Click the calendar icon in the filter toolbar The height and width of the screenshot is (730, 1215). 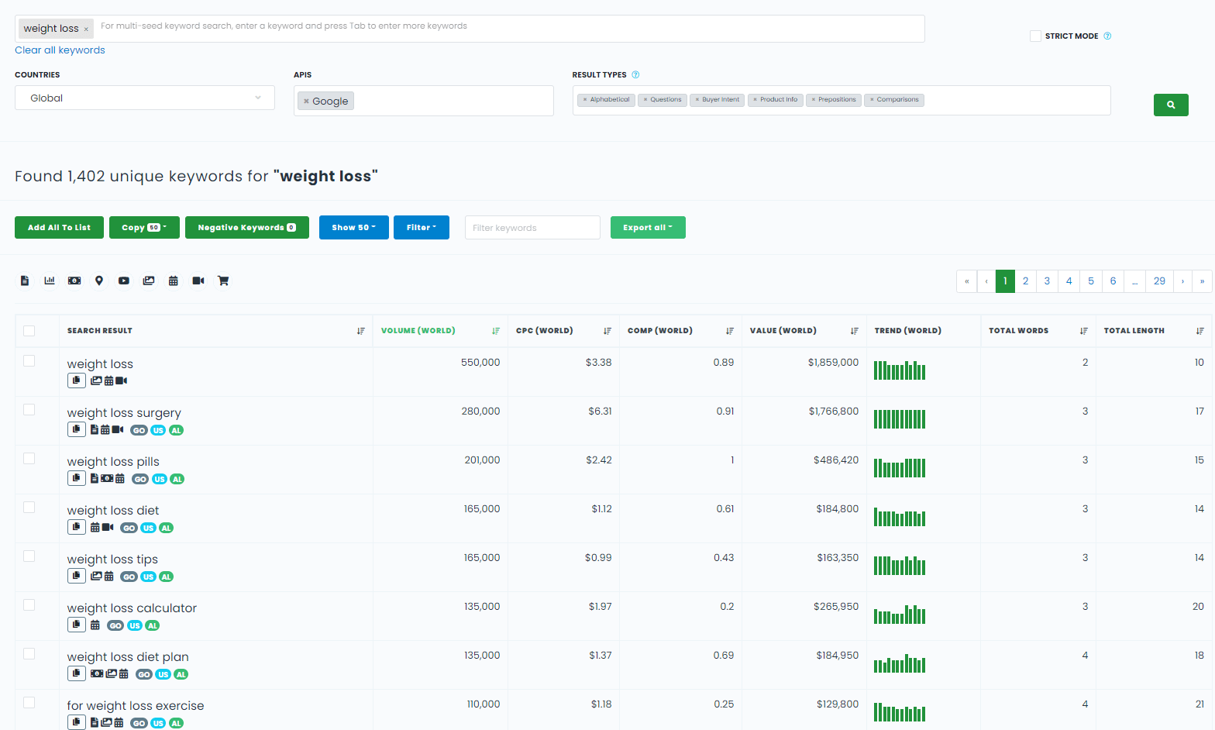[x=174, y=281]
